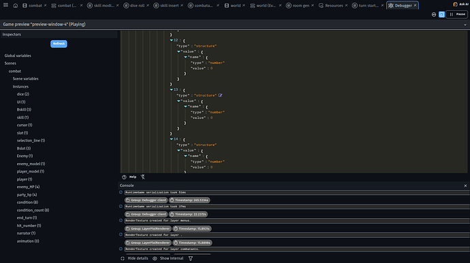Collapse the "name" key under node 13
470x263 pixels.
coord(185,106)
